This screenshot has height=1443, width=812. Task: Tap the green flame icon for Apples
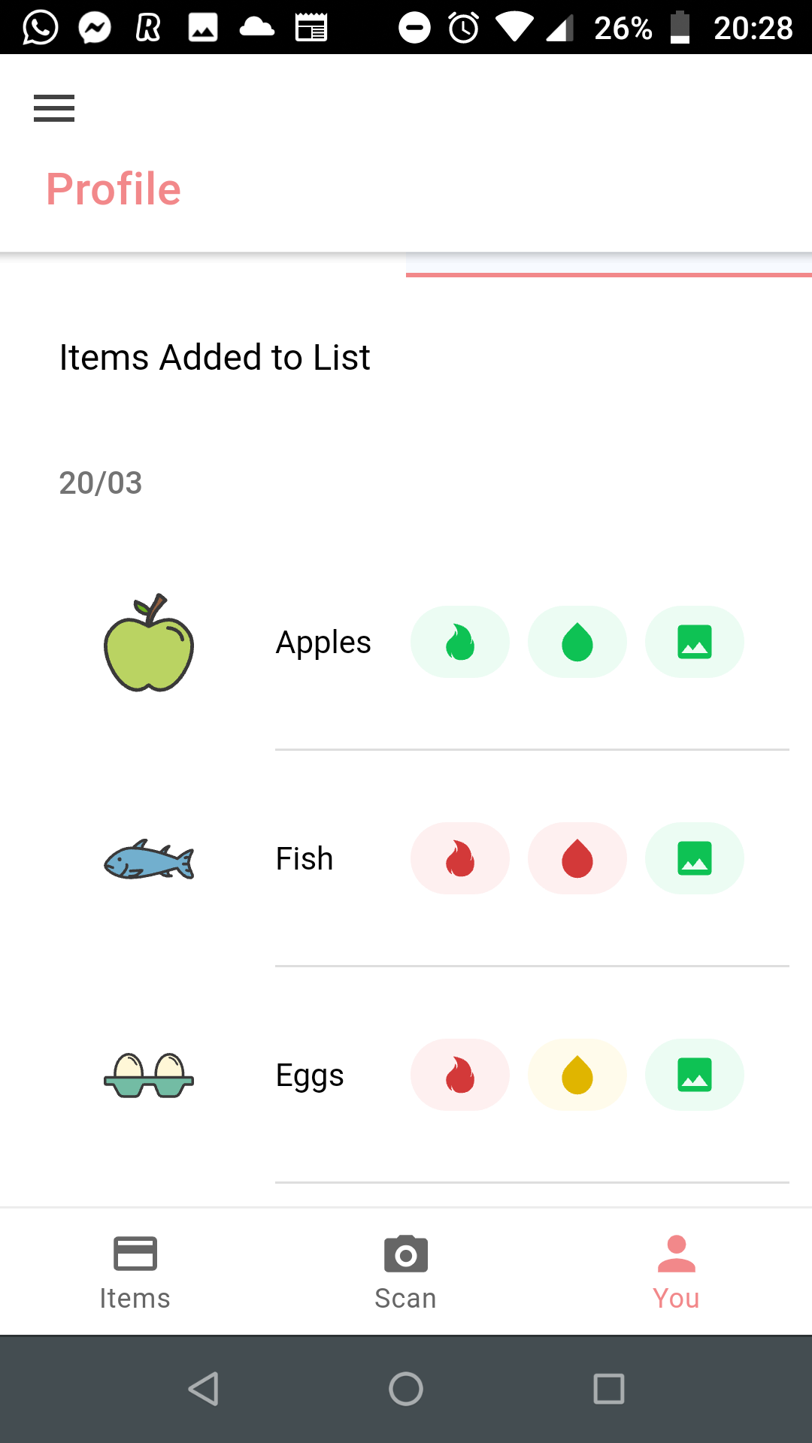point(460,643)
